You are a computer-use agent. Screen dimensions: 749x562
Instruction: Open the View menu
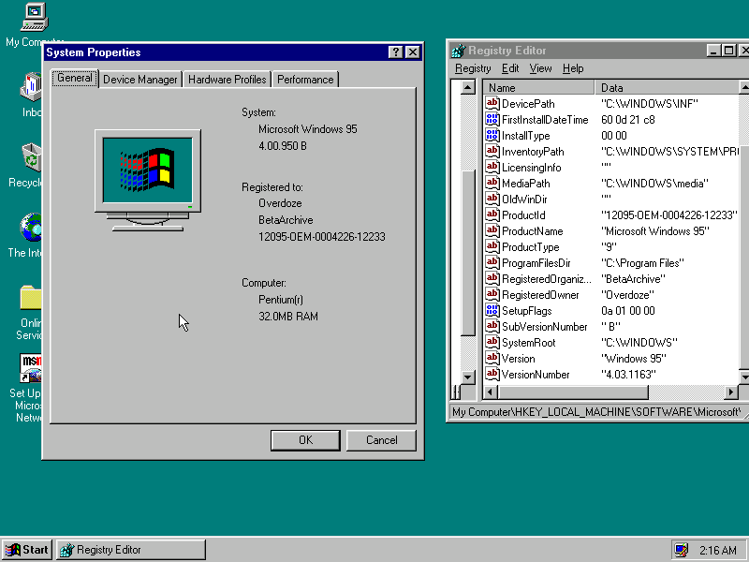[540, 68]
